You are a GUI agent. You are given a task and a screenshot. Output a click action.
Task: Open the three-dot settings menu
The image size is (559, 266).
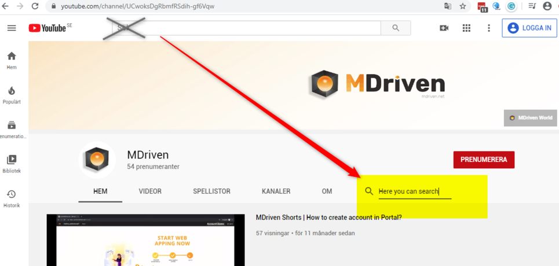click(489, 28)
